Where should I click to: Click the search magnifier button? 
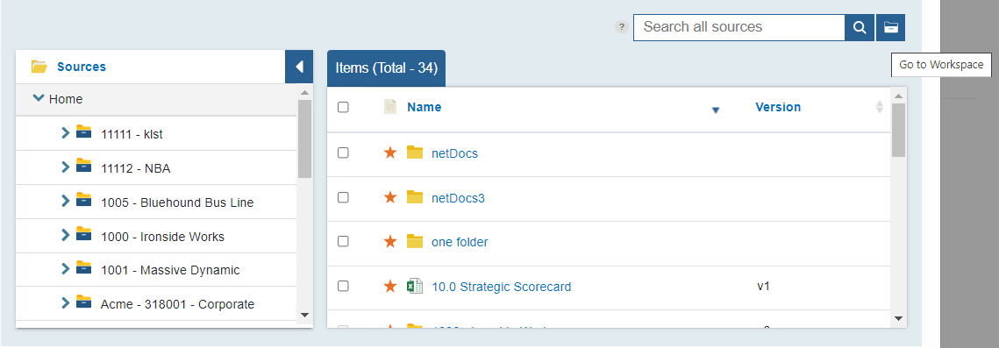(860, 27)
